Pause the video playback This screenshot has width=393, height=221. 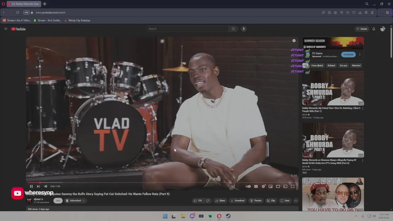(31, 186)
